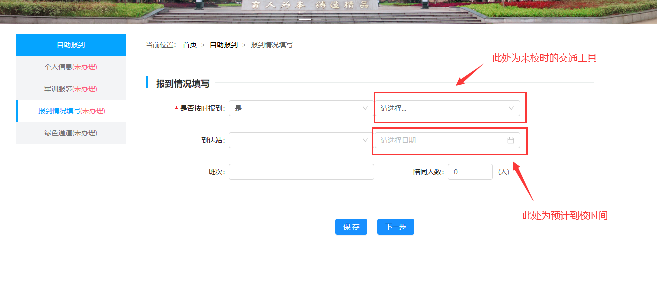Viewport: 657px width, 302px height.
Task: Expand the 是否按时报到 dropdown showing 是
Action: [301, 108]
